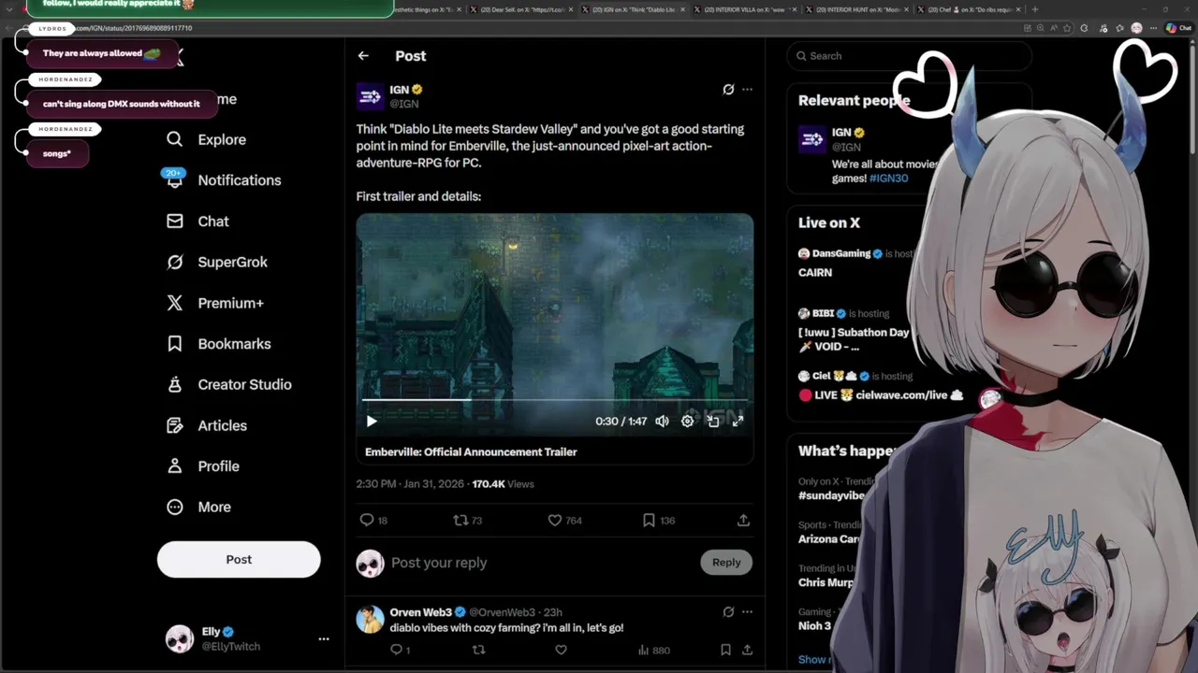This screenshot has width=1198, height=673.
Task: Seek on the video progress bar
Action: pyautogui.click(x=554, y=400)
